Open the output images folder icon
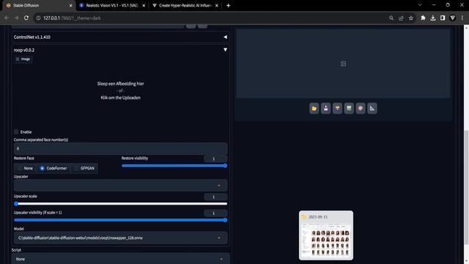Image resolution: width=469 pixels, height=264 pixels. (314, 109)
